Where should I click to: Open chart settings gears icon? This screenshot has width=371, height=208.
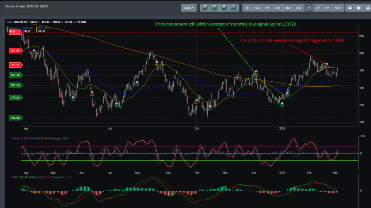coord(350,8)
